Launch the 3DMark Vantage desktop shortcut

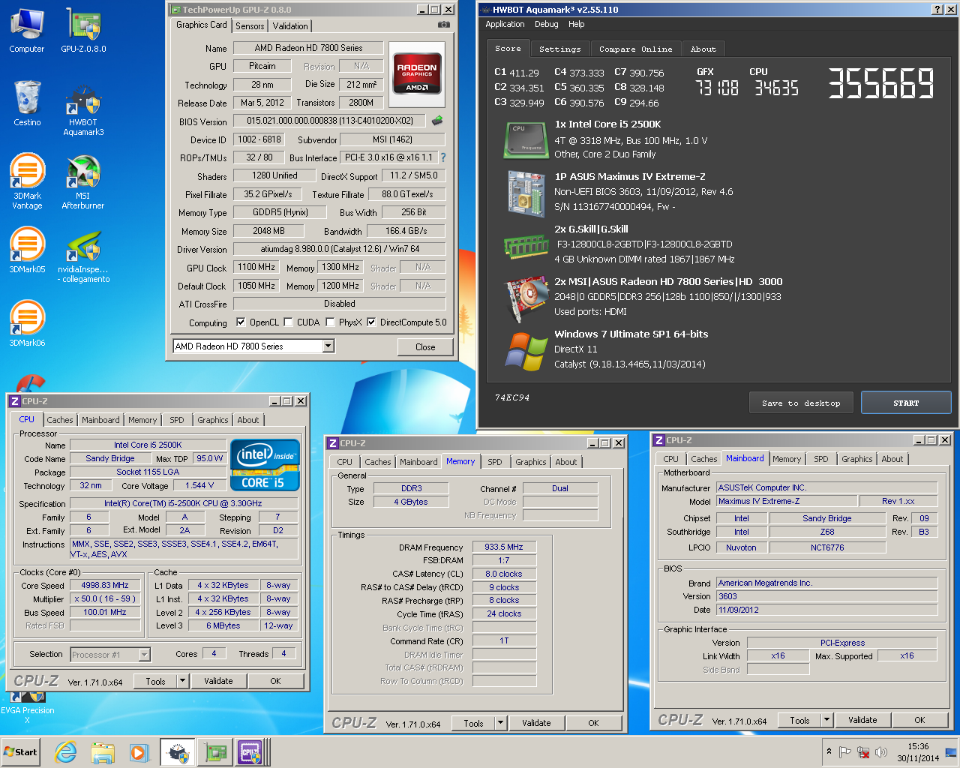pos(27,180)
